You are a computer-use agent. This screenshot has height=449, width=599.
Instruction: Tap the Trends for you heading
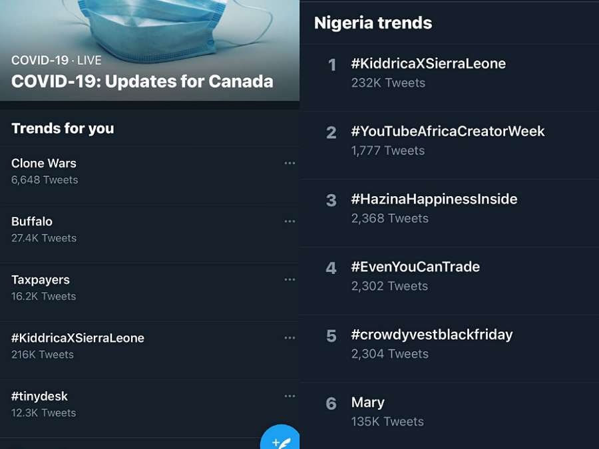point(63,129)
